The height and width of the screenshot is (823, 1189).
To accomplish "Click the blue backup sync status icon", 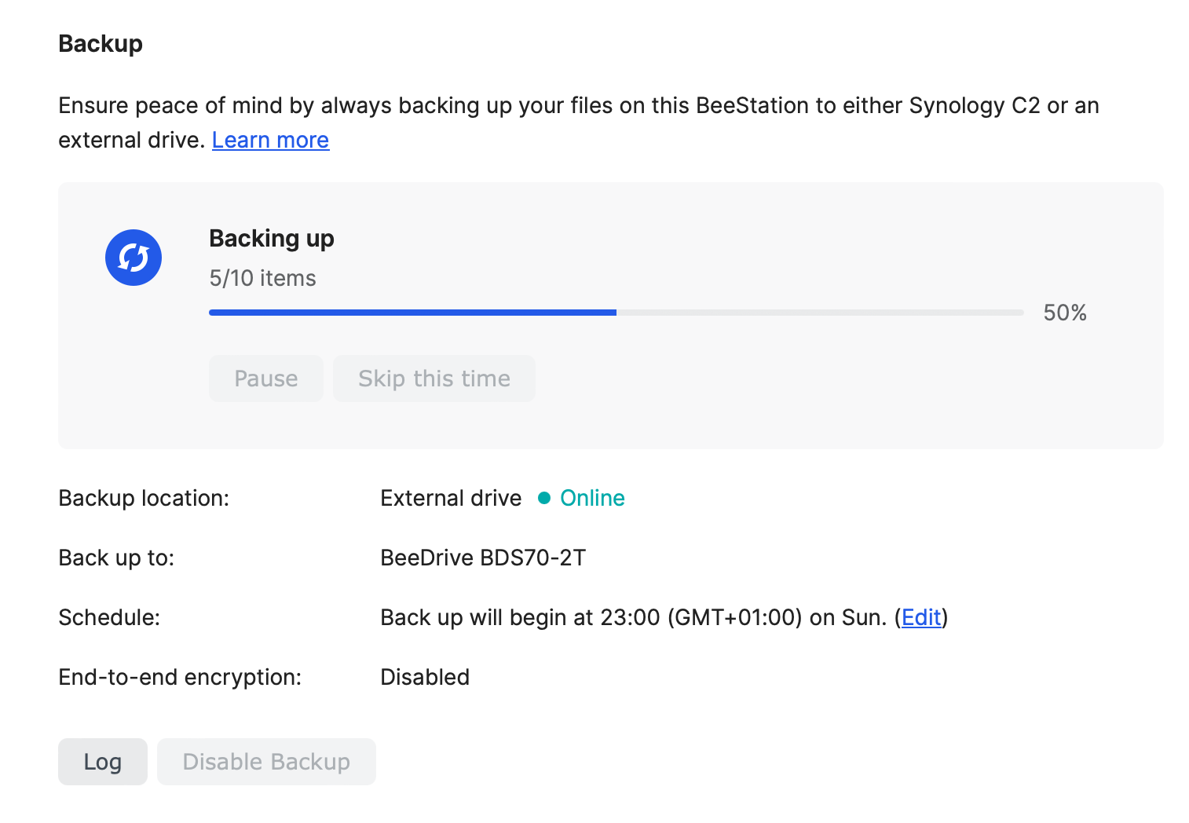I will pyautogui.click(x=134, y=258).
